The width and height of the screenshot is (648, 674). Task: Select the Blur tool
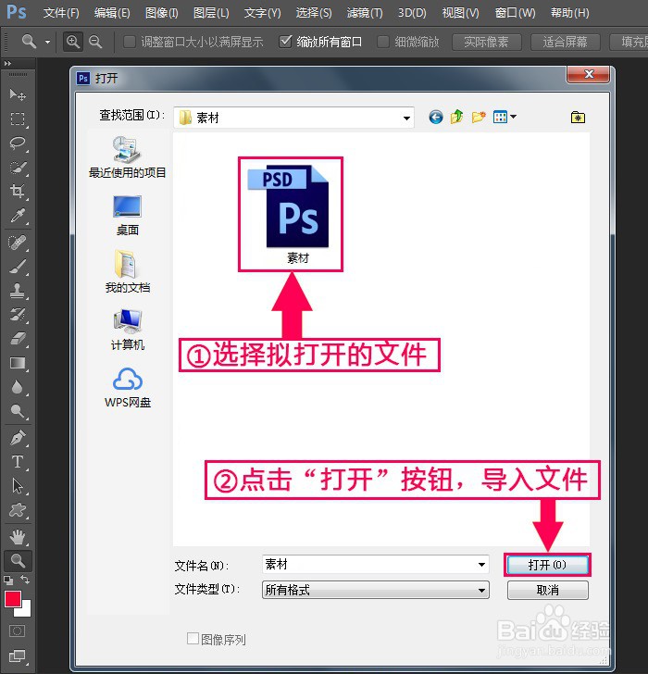[x=18, y=387]
